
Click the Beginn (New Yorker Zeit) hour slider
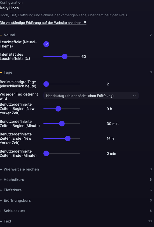(x=62, y=109)
